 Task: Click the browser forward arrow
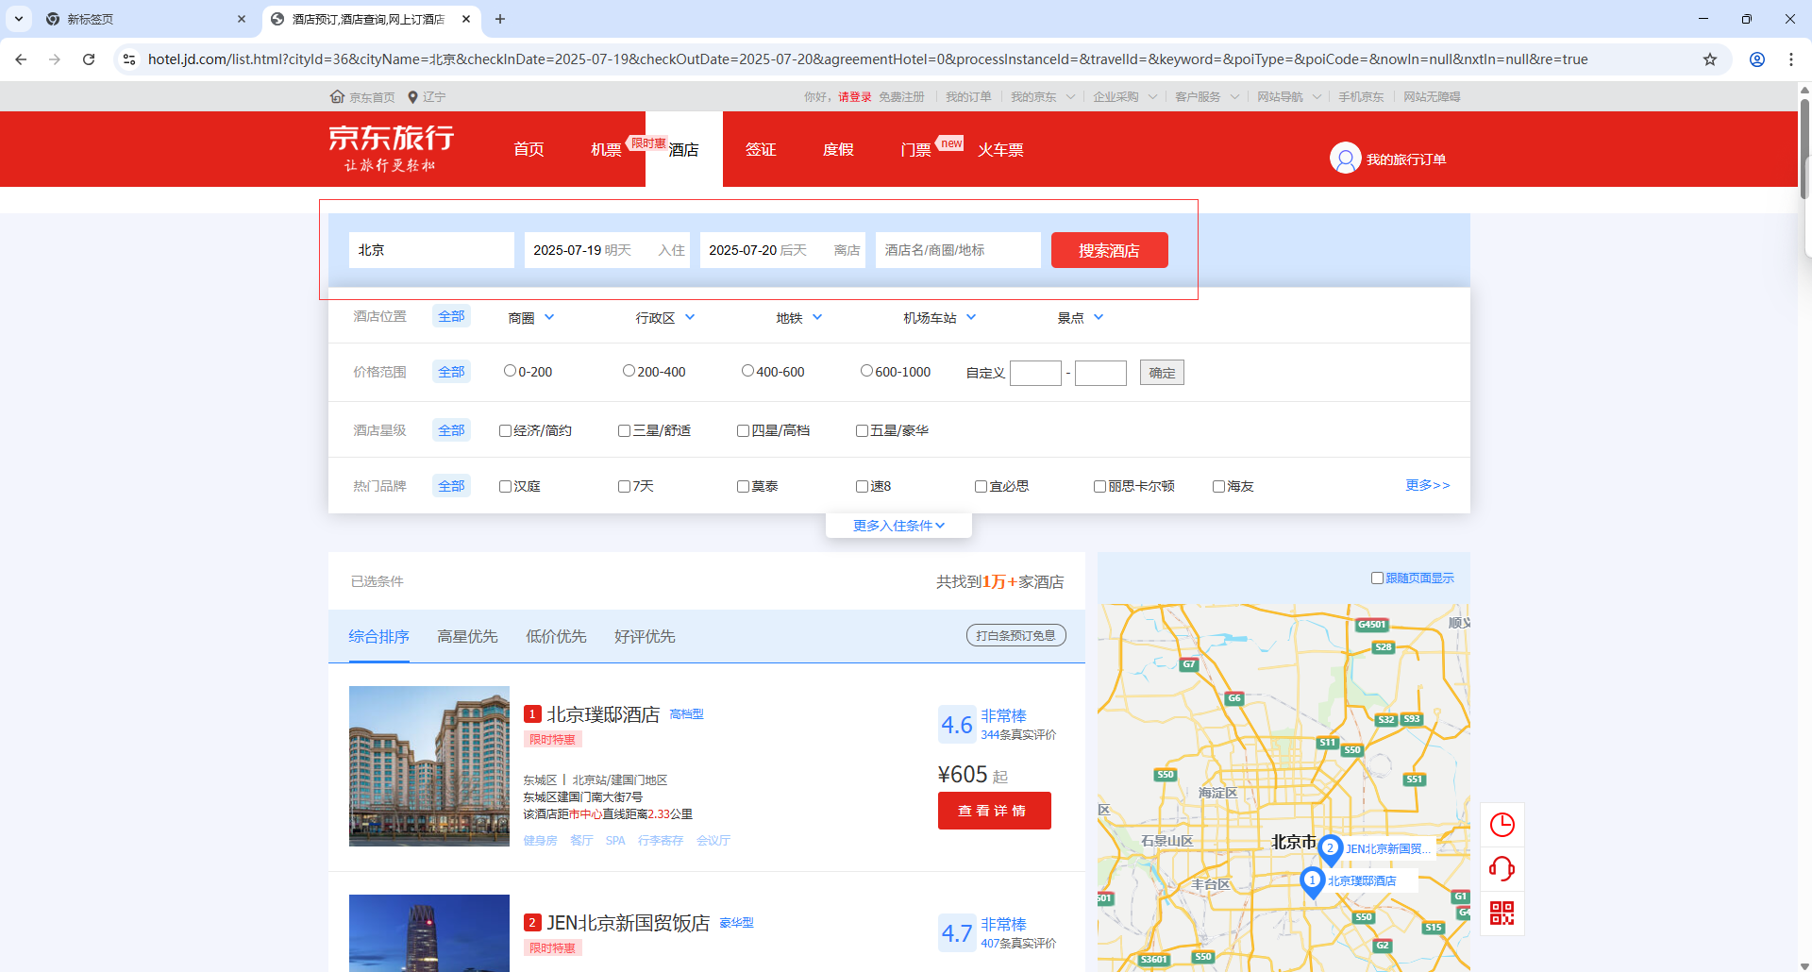pyautogui.click(x=55, y=59)
